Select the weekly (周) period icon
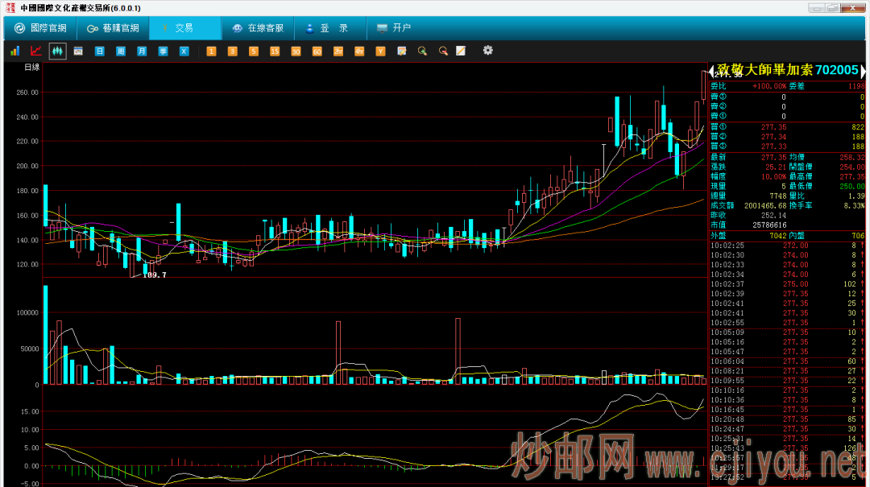This screenshot has height=487, width=870. pos(121,51)
